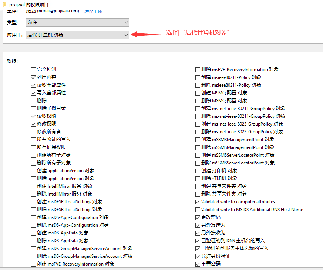Image resolution: width=323 pixels, height=270 pixels.
Task: Uncheck the 列出内容 checkbox
Action: pos(33,77)
